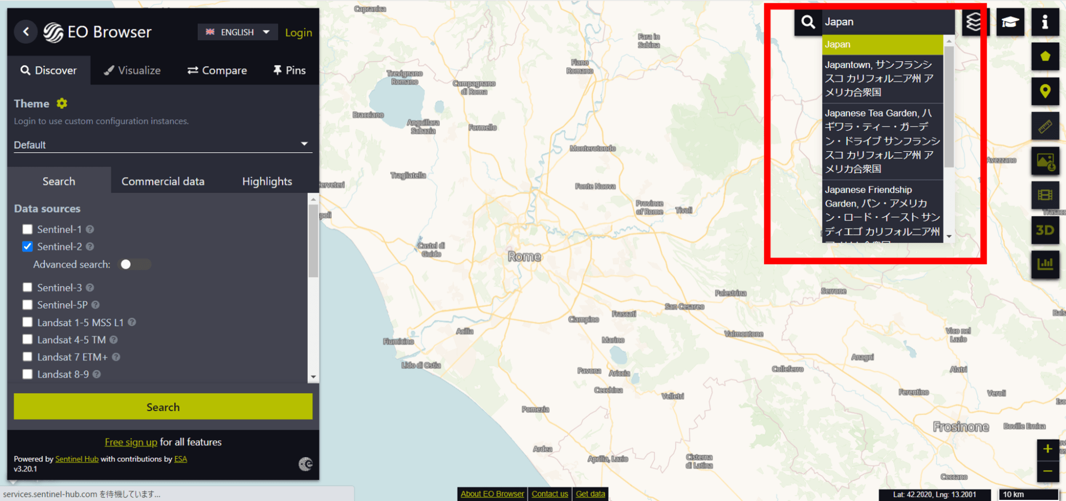Click the search suggestions list scrollbar

949,107
